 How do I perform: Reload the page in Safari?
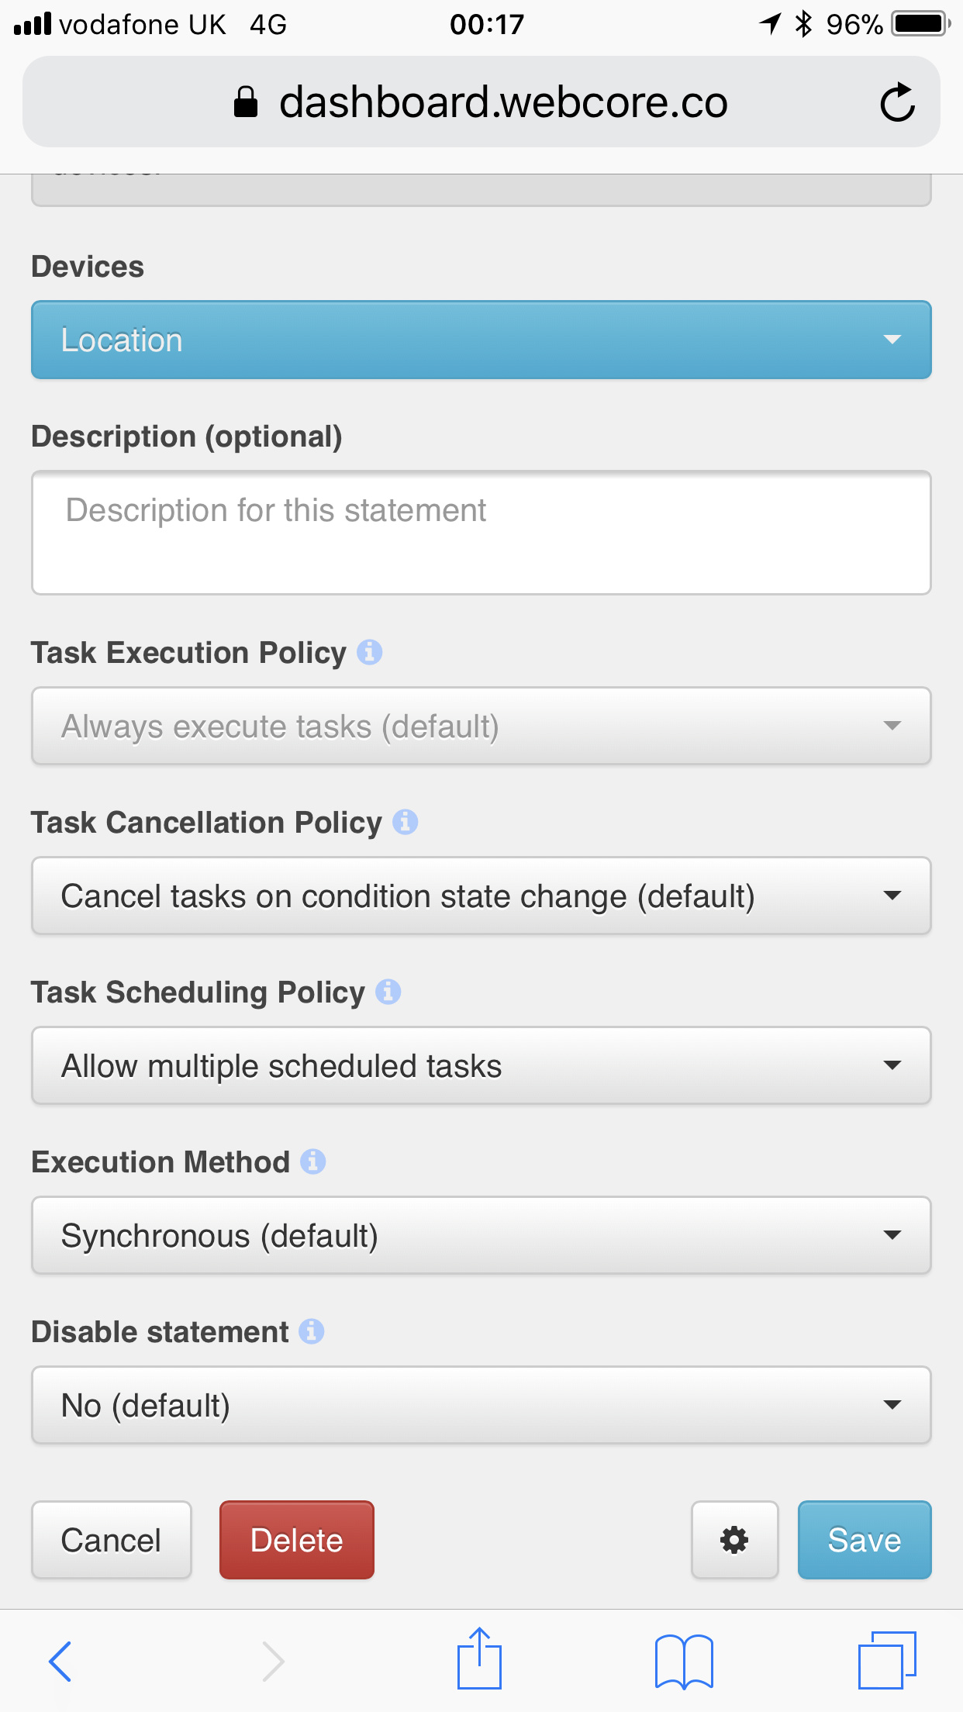click(897, 102)
